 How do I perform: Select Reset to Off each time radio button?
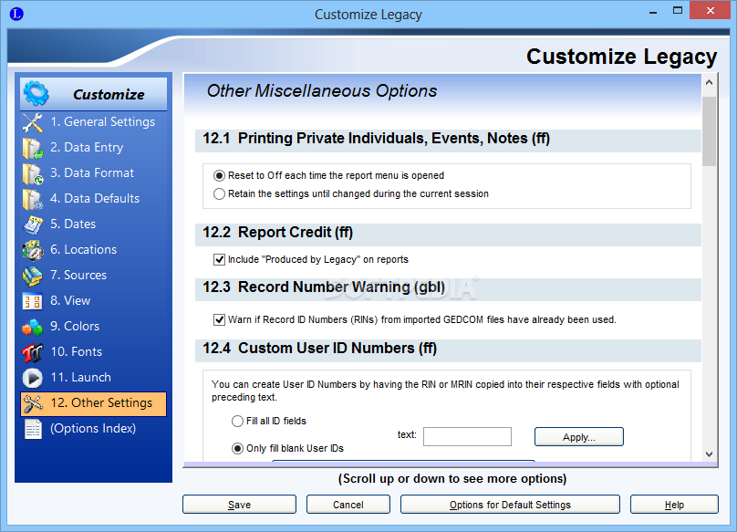pos(219,176)
